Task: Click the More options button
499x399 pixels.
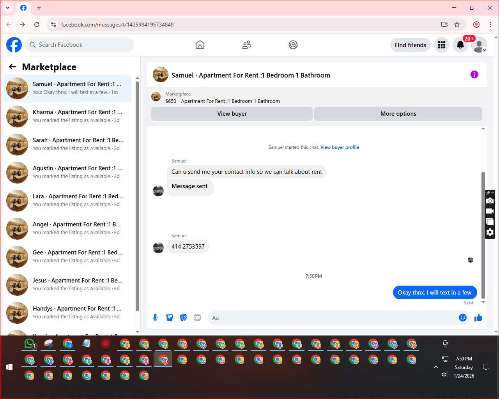Action: (x=398, y=114)
